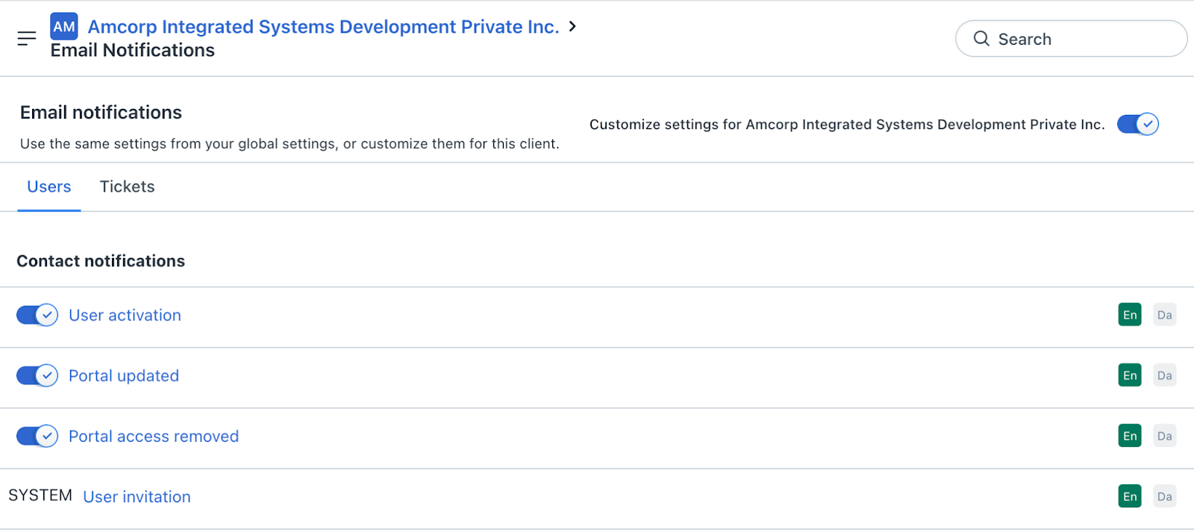This screenshot has width=1194, height=532.
Task: Open the Portal updated email template
Action: pos(124,376)
